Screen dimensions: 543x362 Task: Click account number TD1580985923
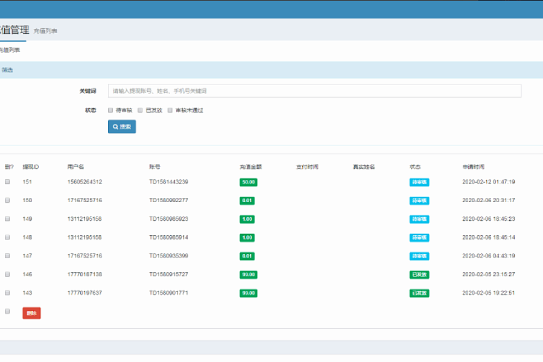[x=169, y=219]
